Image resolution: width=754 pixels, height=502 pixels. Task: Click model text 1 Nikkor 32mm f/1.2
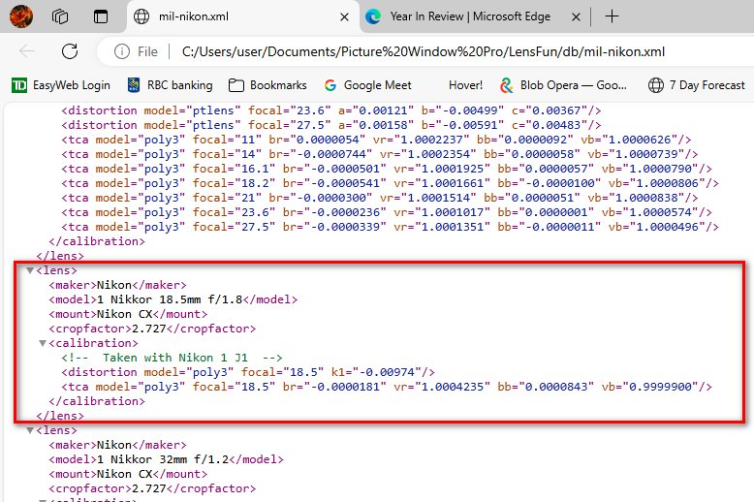(x=163, y=459)
